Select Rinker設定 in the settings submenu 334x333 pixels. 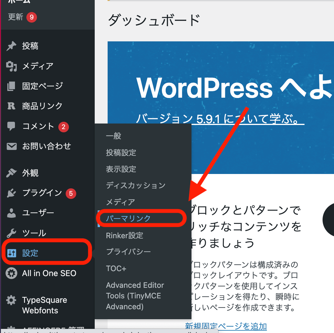(x=125, y=236)
